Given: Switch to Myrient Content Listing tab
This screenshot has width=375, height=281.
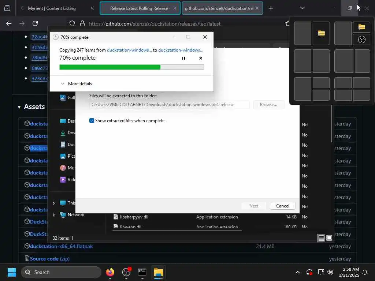Looking at the screenshot, I should (52, 8).
